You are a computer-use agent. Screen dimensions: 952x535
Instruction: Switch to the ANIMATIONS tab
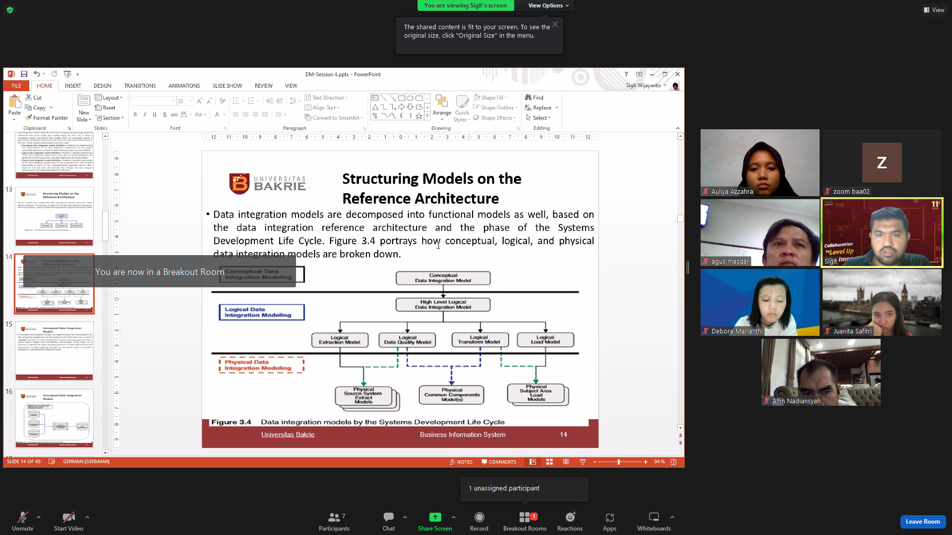(184, 86)
